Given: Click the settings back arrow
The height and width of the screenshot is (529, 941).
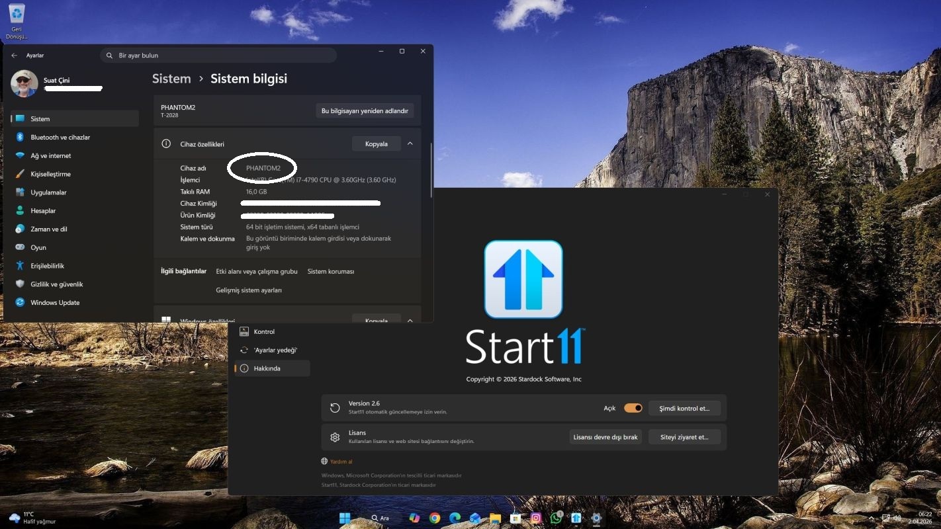Looking at the screenshot, I should [x=15, y=56].
